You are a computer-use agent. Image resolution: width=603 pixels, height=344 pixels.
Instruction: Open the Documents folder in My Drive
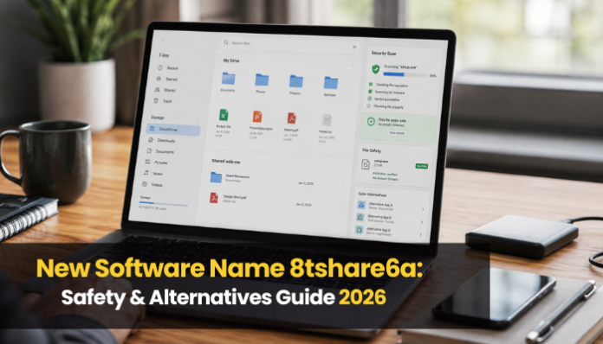[228, 82]
